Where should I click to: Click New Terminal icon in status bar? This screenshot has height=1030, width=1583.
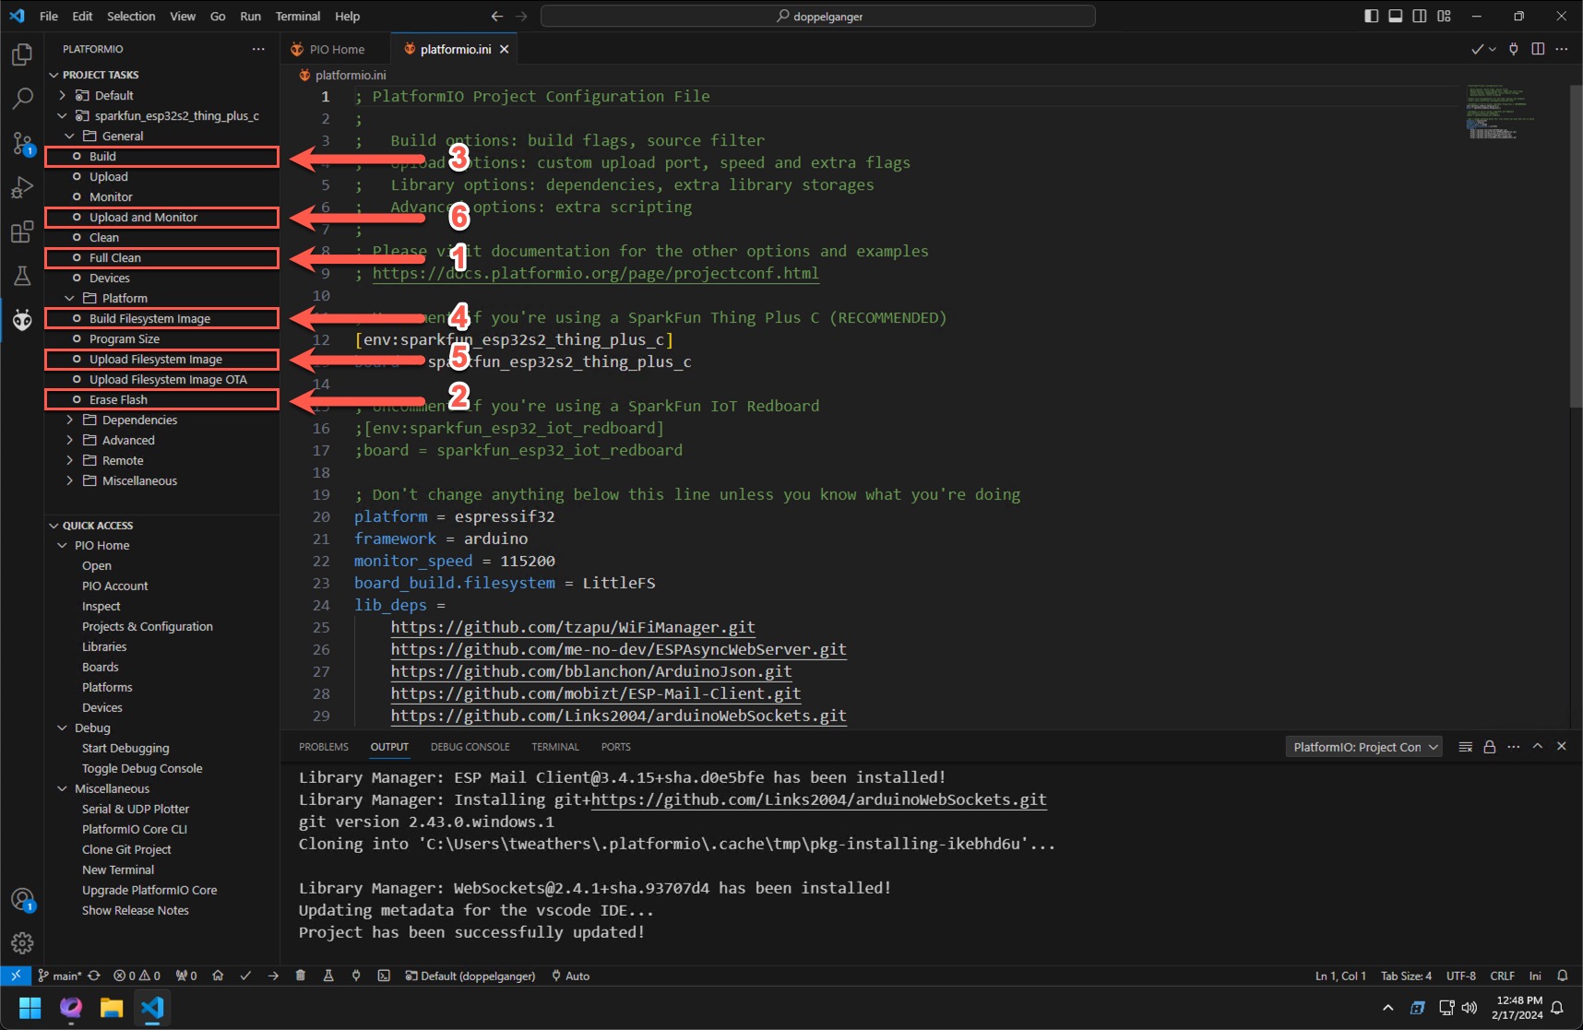pyautogui.click(x=384, y=976)
